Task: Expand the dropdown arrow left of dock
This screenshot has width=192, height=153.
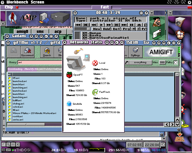Action: (x=3, y=23)
